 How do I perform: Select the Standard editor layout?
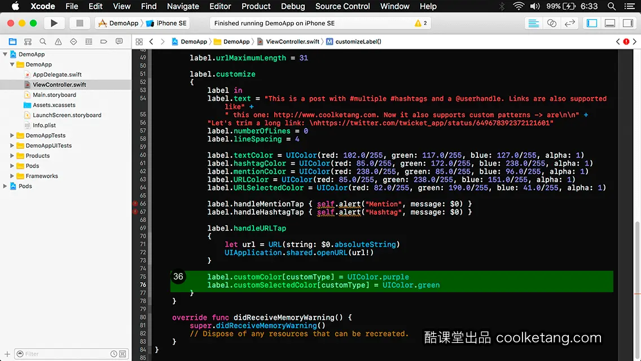533,23
